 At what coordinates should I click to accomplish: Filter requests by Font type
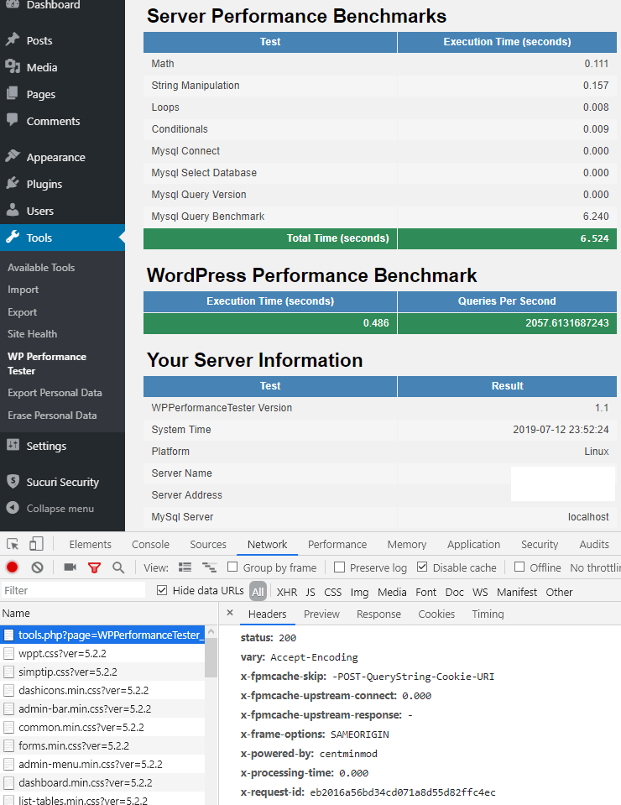click(426, 592)
